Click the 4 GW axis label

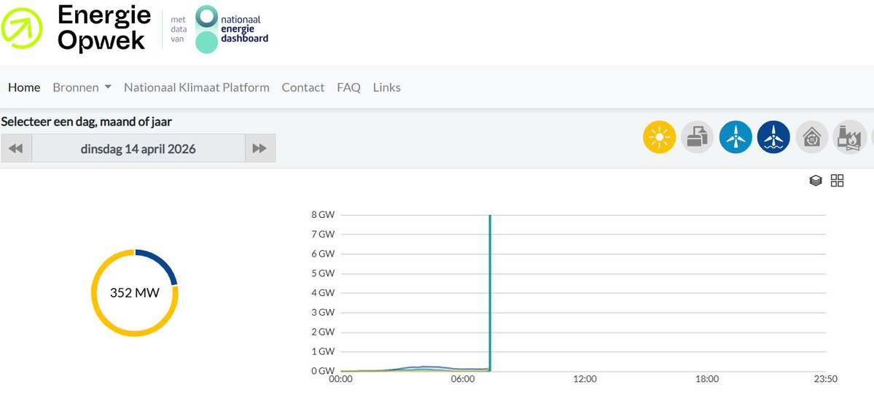(x=323, y=292)
